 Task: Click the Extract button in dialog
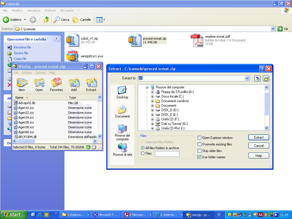tap(259, 137)
